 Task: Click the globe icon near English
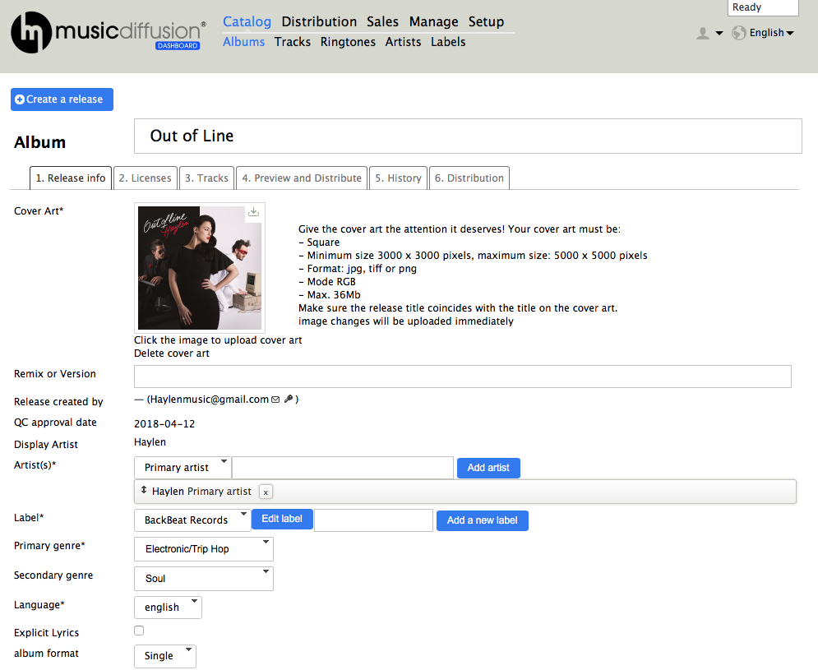[738, 33]
